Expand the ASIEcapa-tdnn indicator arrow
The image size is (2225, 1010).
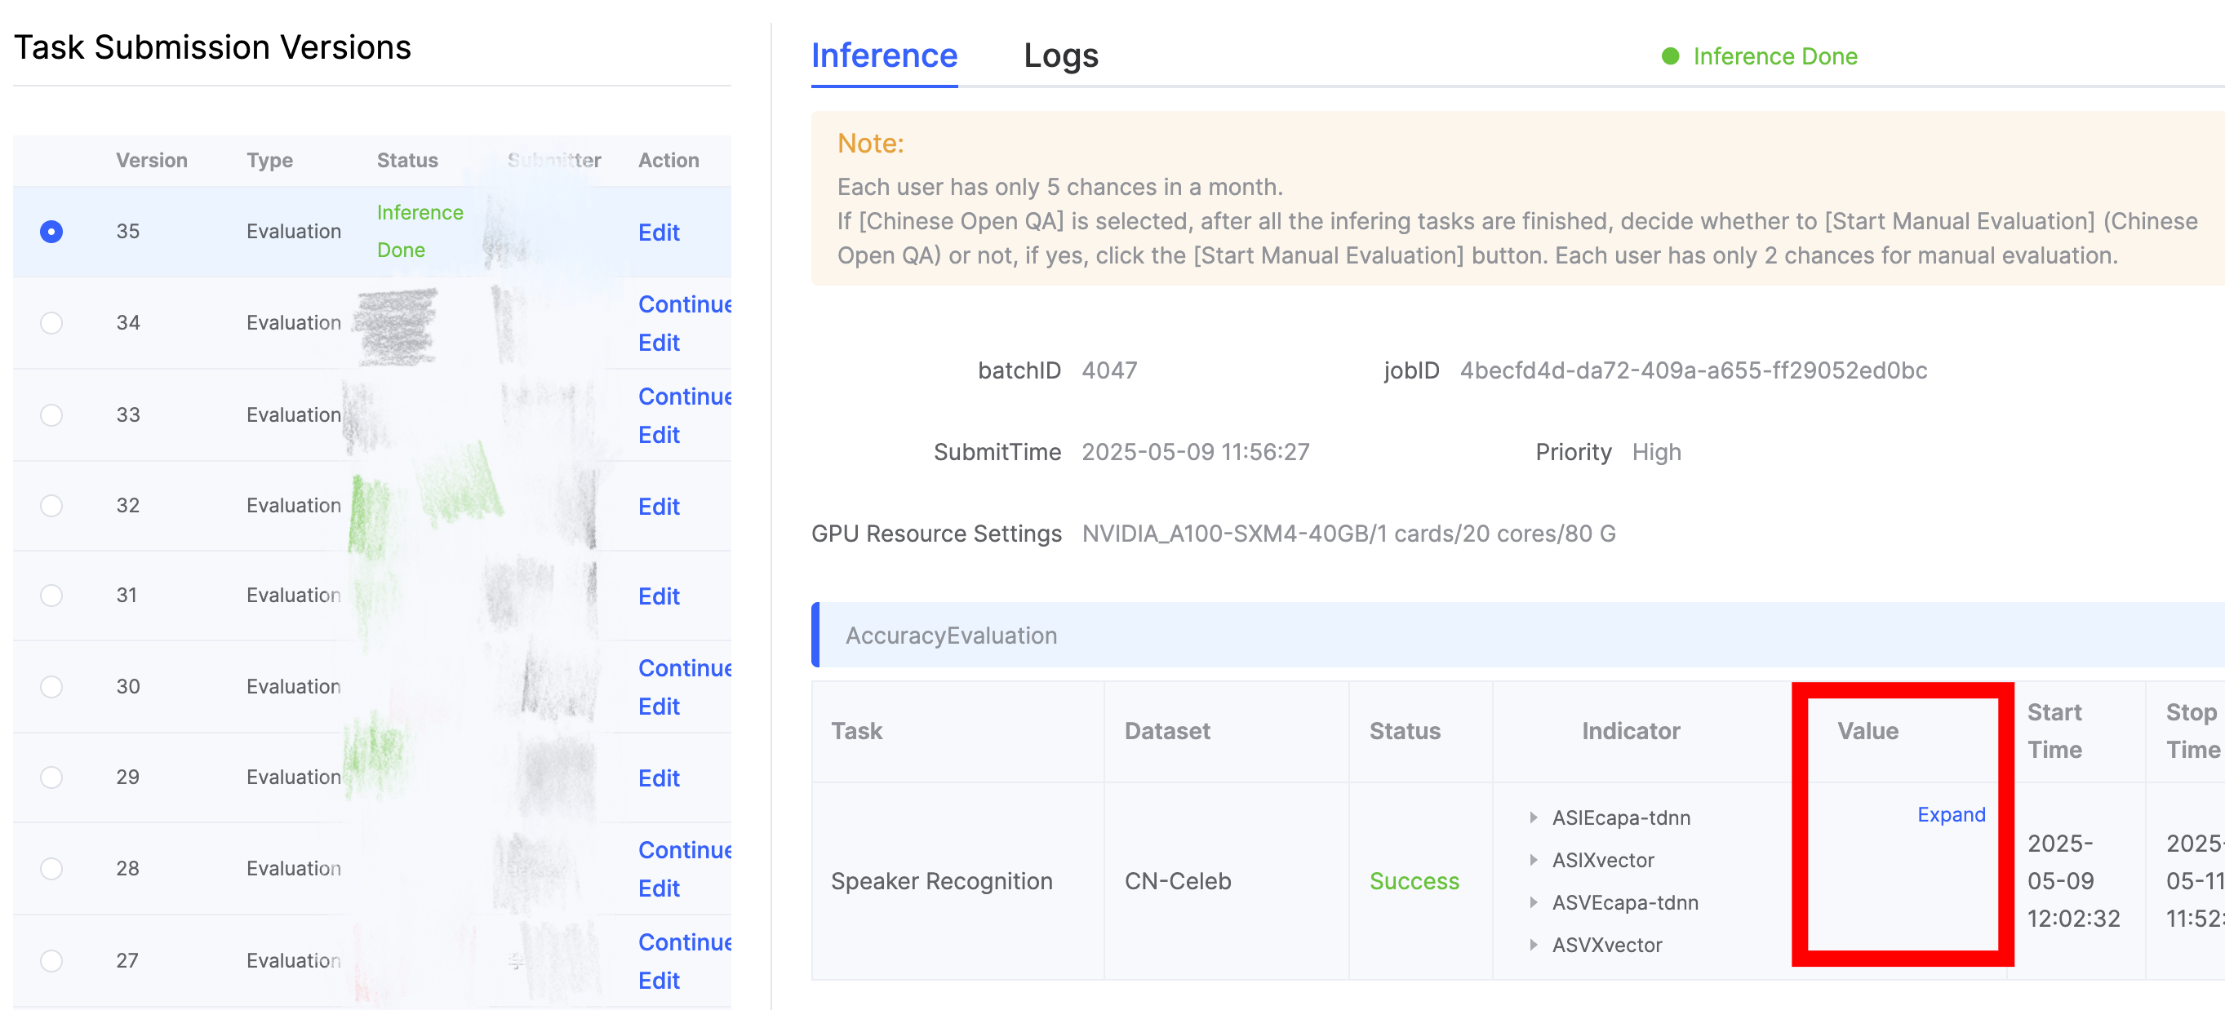(1533, 817)
